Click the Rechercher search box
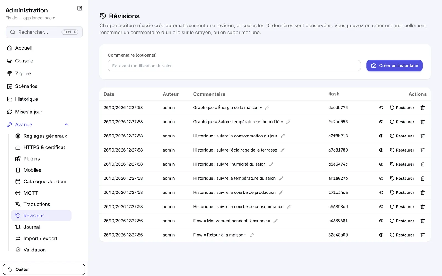The width and height of the screenshot is (442, 276). click(44, 32)
